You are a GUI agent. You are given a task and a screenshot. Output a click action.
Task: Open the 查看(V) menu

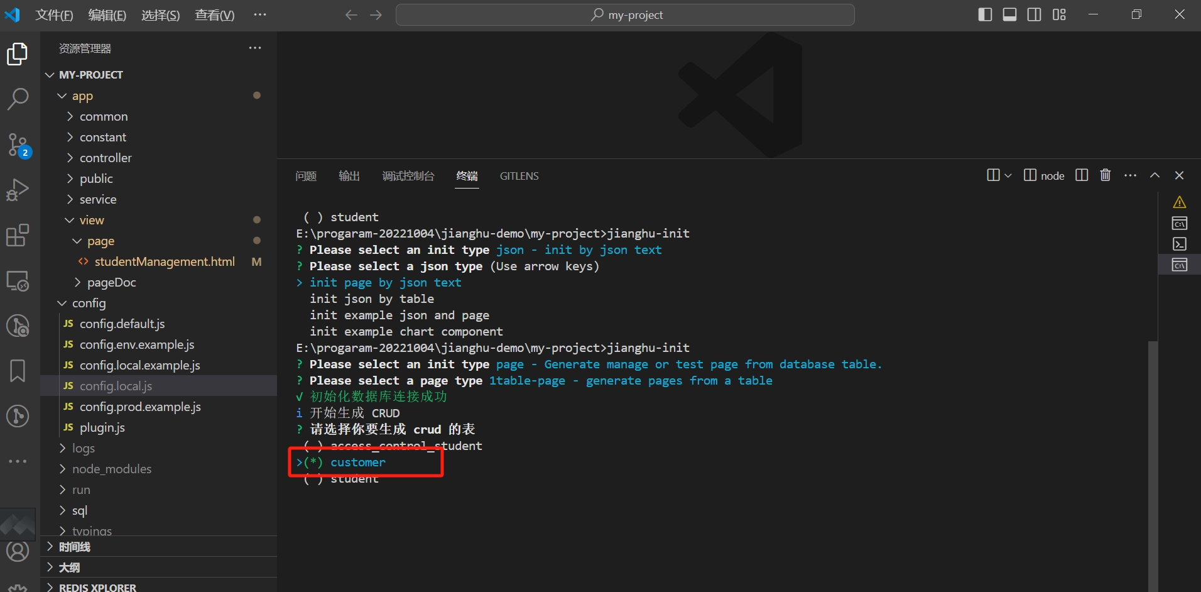click(214, 14)
